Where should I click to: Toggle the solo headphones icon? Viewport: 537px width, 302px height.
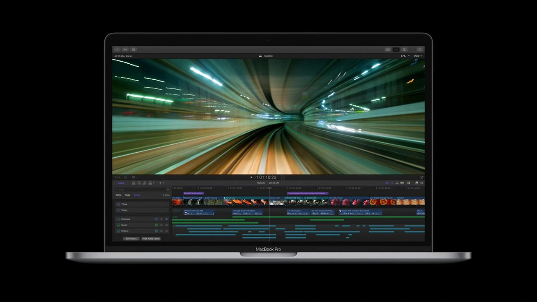(x=397, y=183)
